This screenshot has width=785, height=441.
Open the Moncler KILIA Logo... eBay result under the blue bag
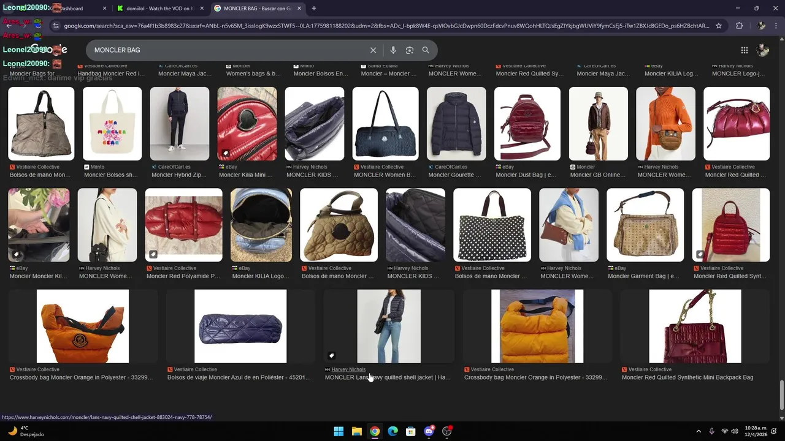[261, 276]
